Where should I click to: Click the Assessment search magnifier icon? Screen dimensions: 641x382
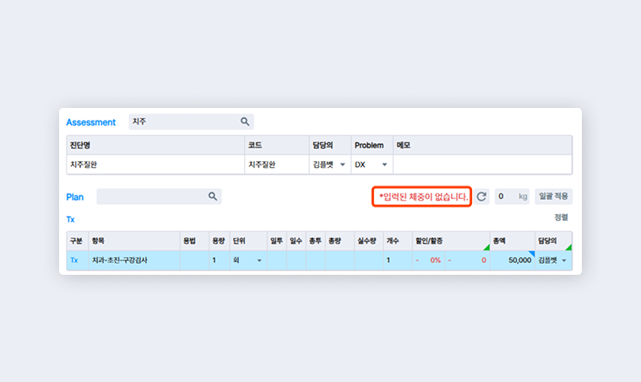[245, 121]
